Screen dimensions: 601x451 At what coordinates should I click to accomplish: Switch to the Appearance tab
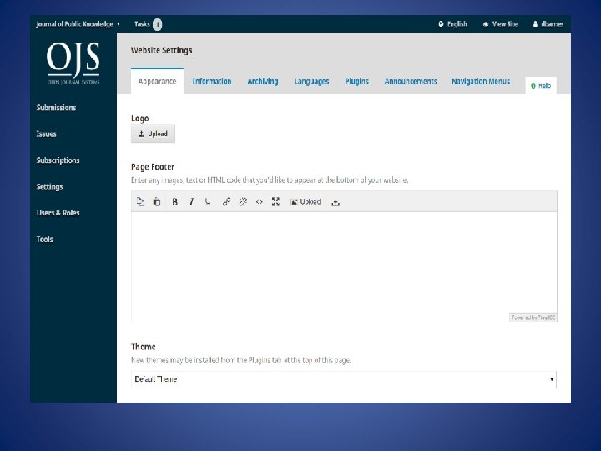click(x=157, y=81)
